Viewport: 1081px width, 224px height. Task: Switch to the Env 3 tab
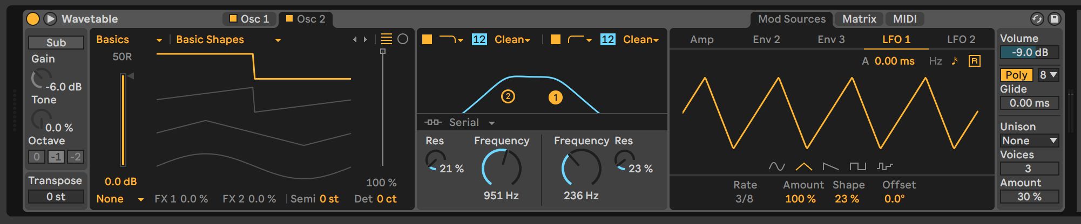click(831, 39)
